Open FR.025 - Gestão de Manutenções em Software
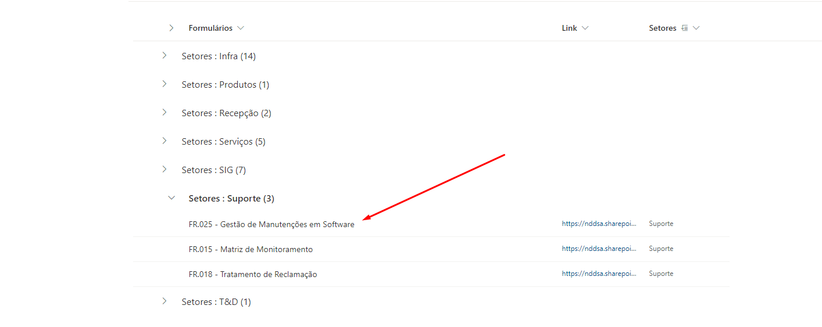Screen dimensions: 822x327 271,225
